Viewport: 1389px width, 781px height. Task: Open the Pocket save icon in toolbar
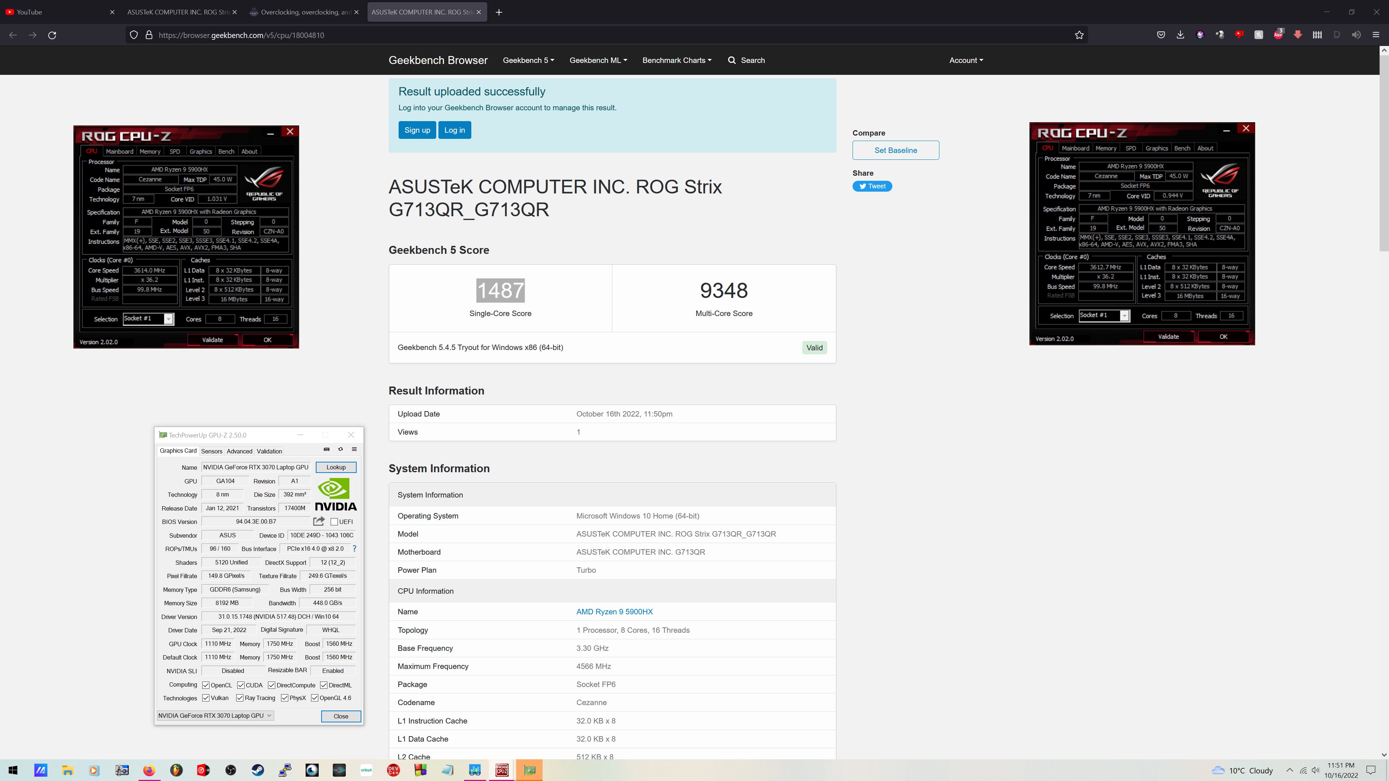1161,35
